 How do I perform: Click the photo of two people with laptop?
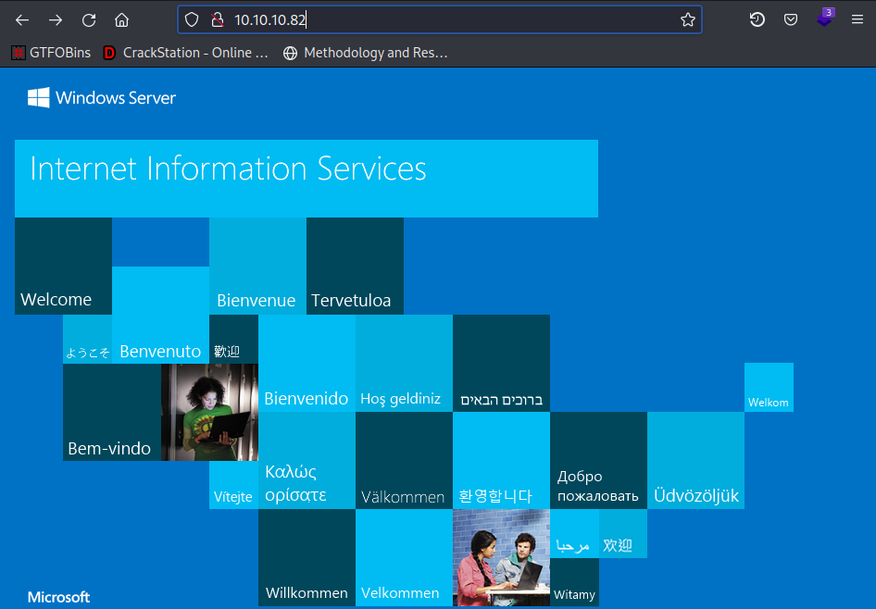click(x=501, y=558)
